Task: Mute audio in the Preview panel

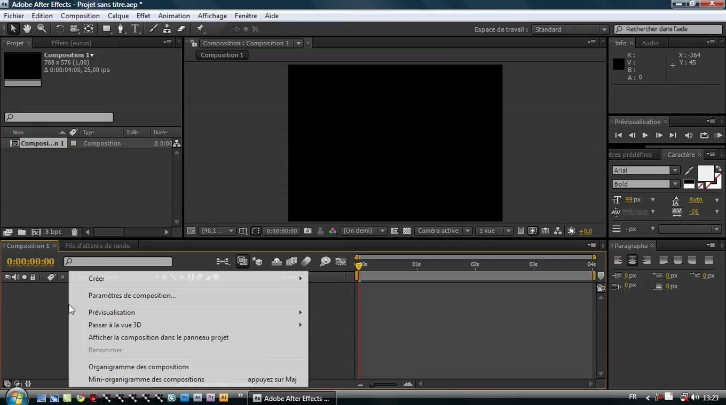Action: (689, 135)
